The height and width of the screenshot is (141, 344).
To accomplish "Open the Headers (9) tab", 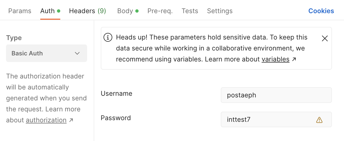I will [x=87, y=11].
